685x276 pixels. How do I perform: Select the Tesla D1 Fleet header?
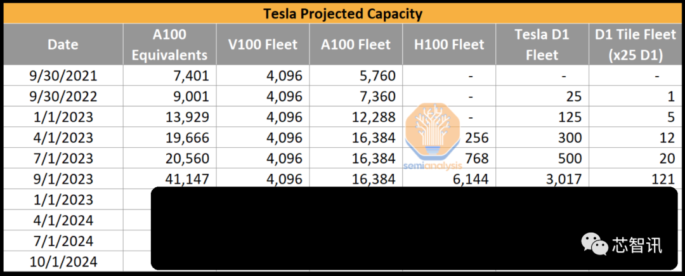tap(542, 44)
